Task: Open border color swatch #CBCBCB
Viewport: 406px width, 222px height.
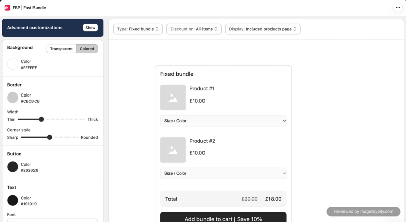Action: click(12, 98)
